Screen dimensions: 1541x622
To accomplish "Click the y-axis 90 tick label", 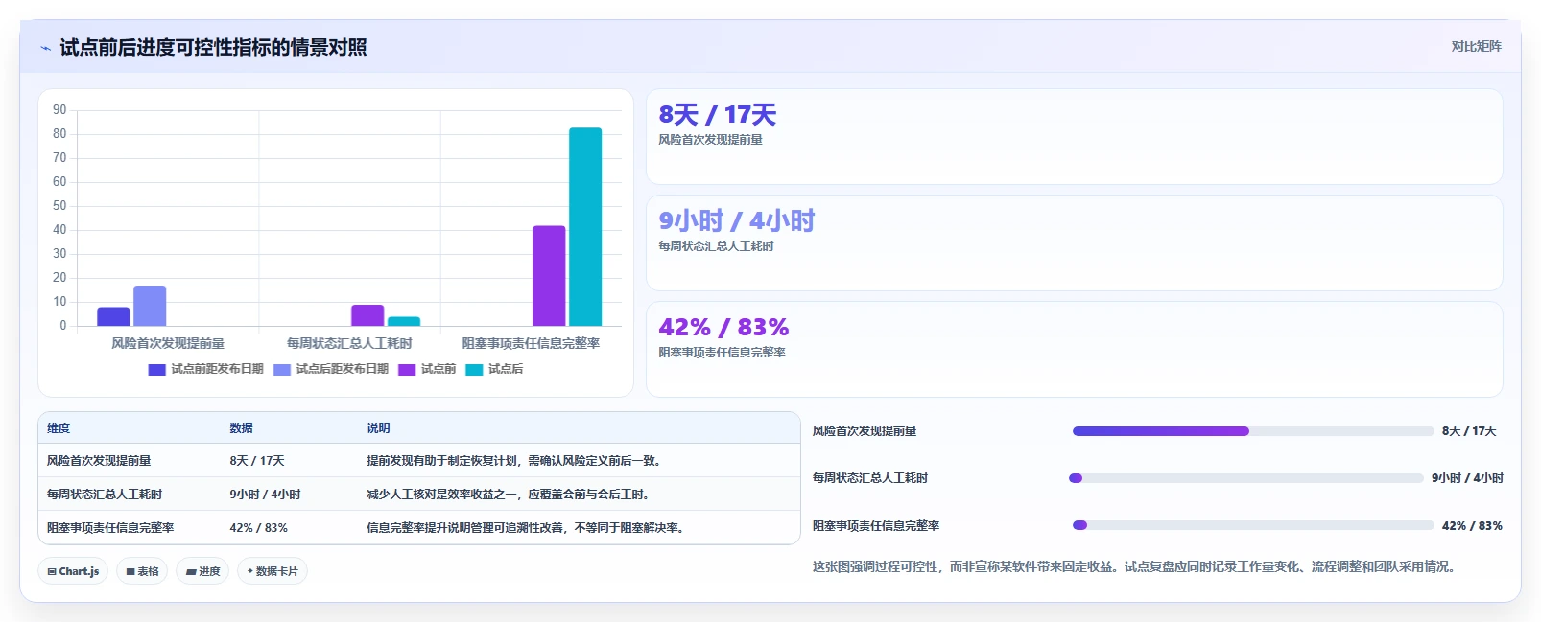I will click(x=59, y=110).
